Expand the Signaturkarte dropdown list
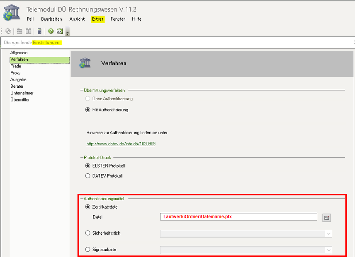The image size is (355, 257). pos(328,250)
